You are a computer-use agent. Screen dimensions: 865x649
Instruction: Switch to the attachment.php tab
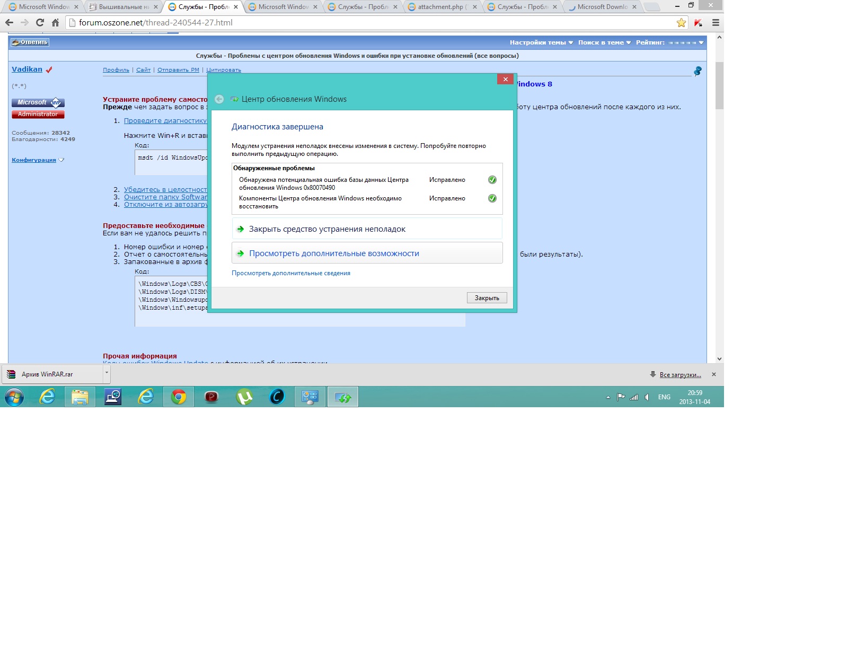(x=443, y=7)
